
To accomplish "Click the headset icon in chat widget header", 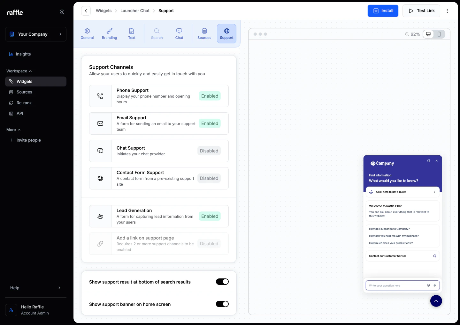I will pos(429,161).
